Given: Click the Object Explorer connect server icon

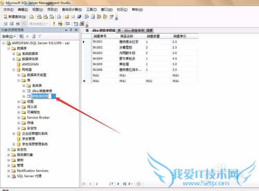Looking at the screenshot, I should [21, 36].
